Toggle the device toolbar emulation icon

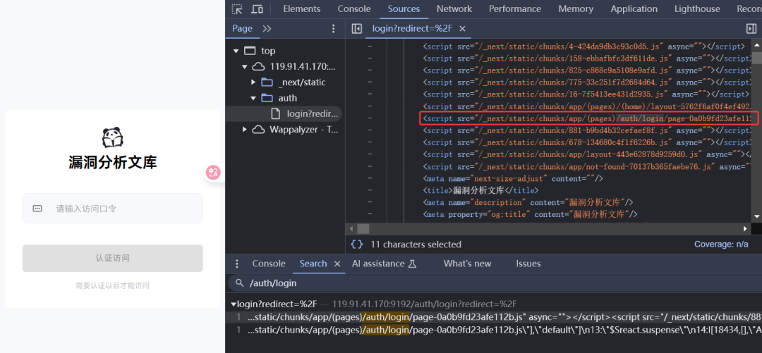258,9
